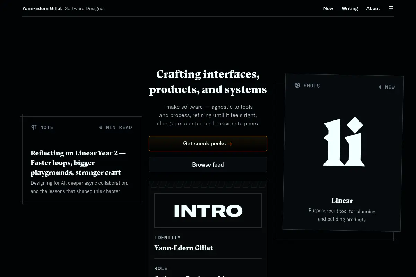Go to the About page
The height and width of the screenshot is (277, 416).
point(373,8)
